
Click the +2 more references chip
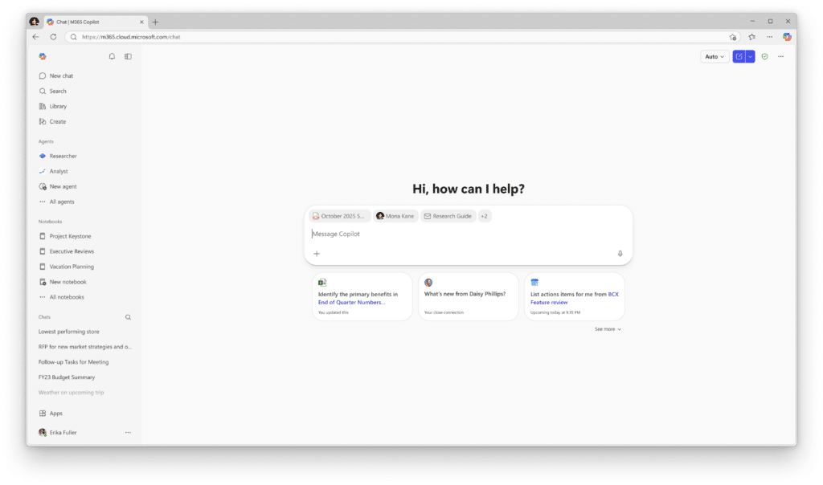pyautogui.click(x=485, y=216)
